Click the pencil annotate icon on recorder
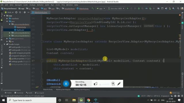 119,84
